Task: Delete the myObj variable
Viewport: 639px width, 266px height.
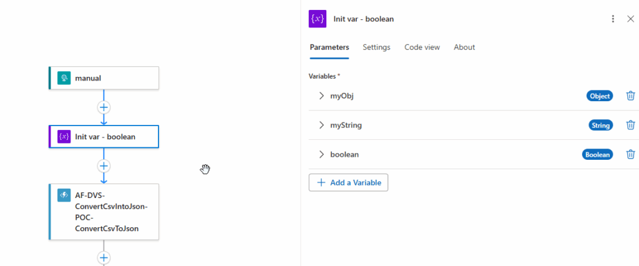Action: (x=630, y=96)
